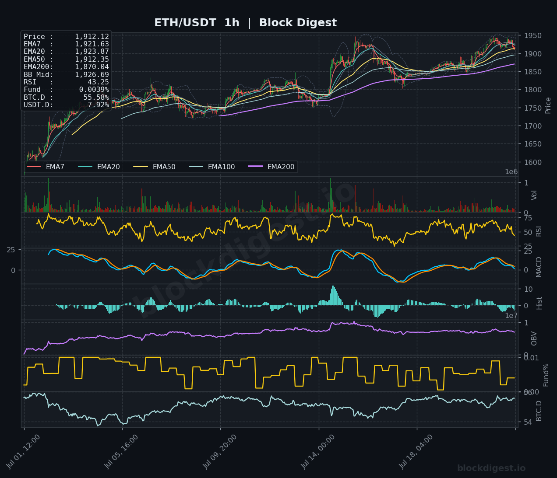The image size is (557, 478).
Task: Select the EMA200 1,870.04 row in info box
Action: pyautogui.click(x=66, y=67)
